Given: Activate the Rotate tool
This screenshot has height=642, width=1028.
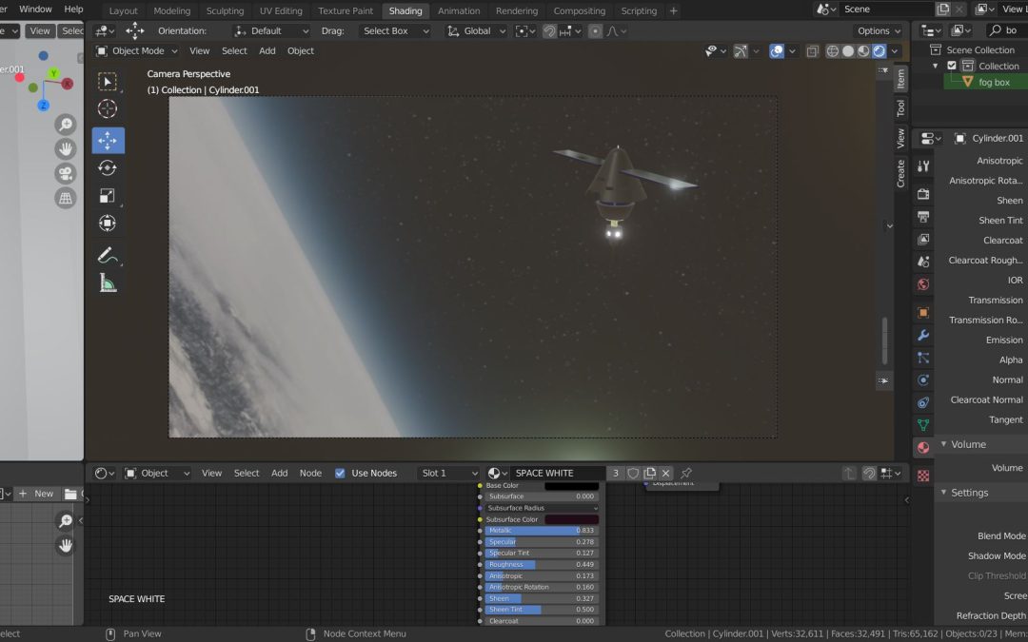Looking at the screenshot, I should [x=108, y=168].
